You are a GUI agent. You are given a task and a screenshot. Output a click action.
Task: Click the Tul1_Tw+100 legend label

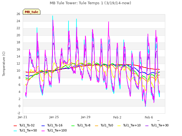click(57, 130)
